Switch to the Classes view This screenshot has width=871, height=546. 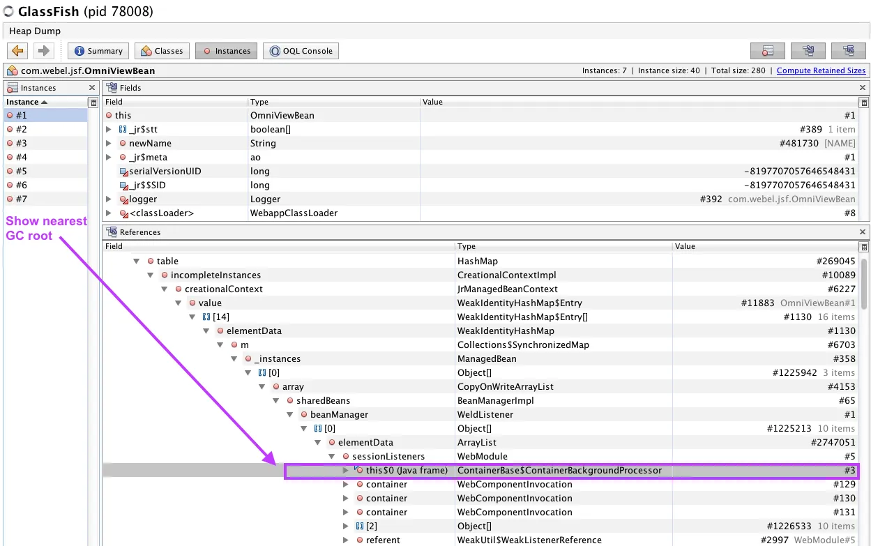click(162, 51)
